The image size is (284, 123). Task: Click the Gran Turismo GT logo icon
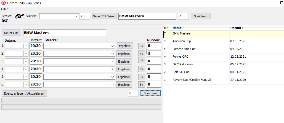(x=20, y=16)
